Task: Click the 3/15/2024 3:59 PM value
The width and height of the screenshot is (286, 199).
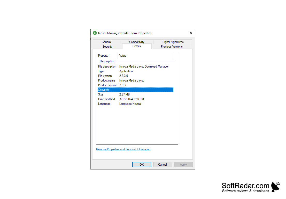Action: [x=132, y=99]
